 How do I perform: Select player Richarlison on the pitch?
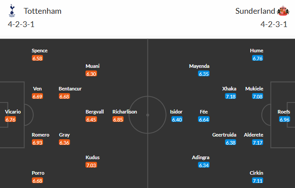pos(124,112)
